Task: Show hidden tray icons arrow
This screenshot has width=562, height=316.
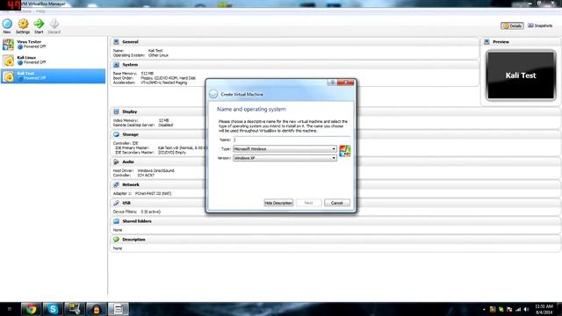Action: tap(484, 309)
